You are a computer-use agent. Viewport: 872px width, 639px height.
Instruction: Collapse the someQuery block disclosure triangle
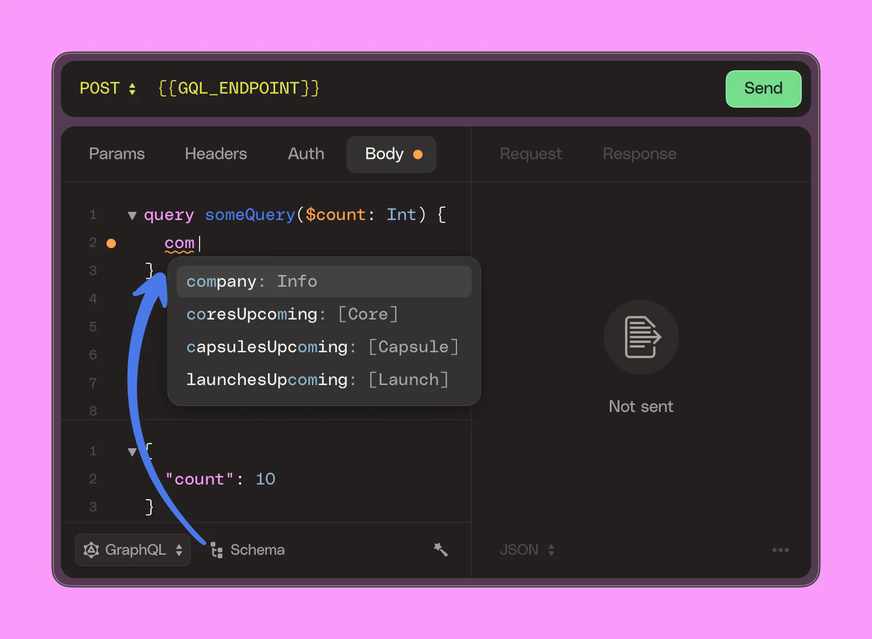click(x=132, y=215)
